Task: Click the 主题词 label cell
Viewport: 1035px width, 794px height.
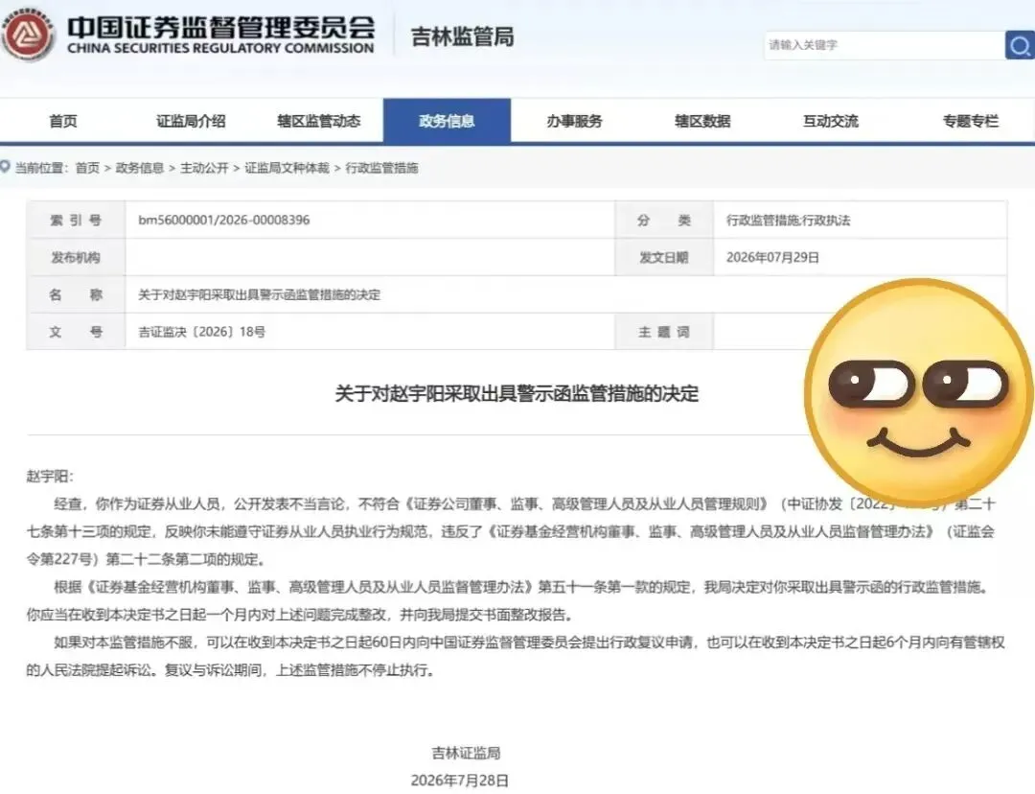Action: [664, 332]
